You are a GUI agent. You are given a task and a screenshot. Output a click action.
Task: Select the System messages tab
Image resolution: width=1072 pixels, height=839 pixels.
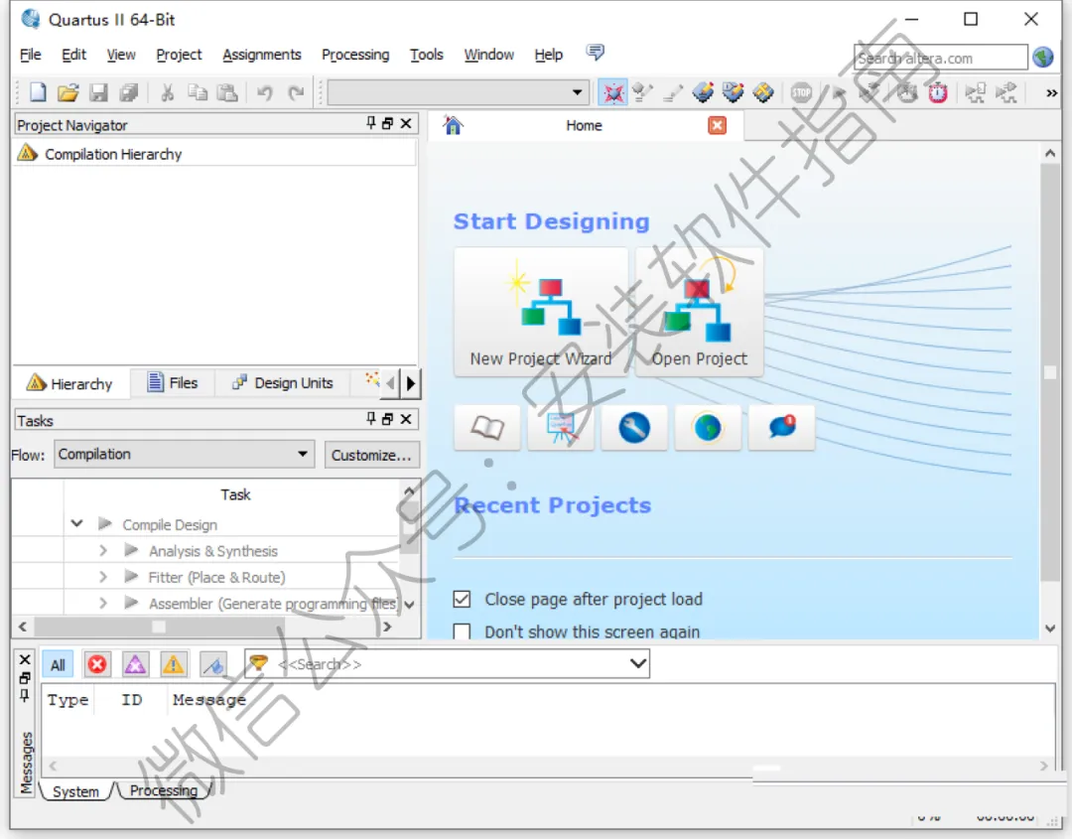pyautogui.click(x=75, y=791)
